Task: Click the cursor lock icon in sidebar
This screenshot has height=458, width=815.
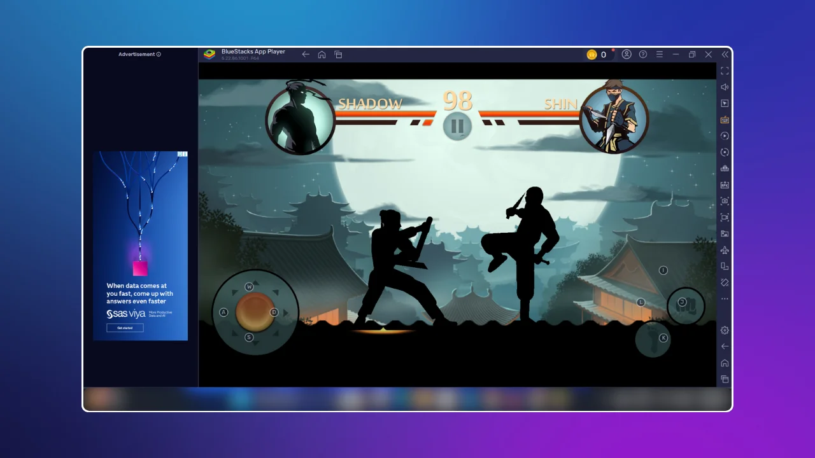Action: click(x=725, y=103)
